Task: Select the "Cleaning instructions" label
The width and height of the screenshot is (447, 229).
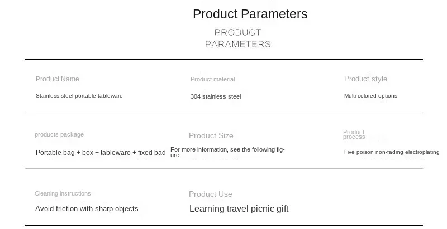Action: point(63,193)
